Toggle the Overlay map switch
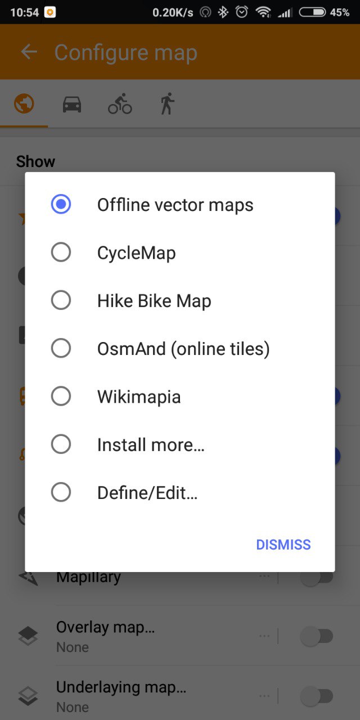Image resolution: width=360 pixels, height=720 pixels. [317, 636]
